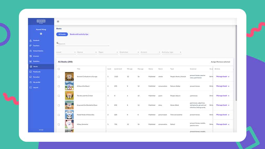This screenshot has height=149, width=265.
Task: Open the hamburger menu in top bar
Action: click(58, 21)
